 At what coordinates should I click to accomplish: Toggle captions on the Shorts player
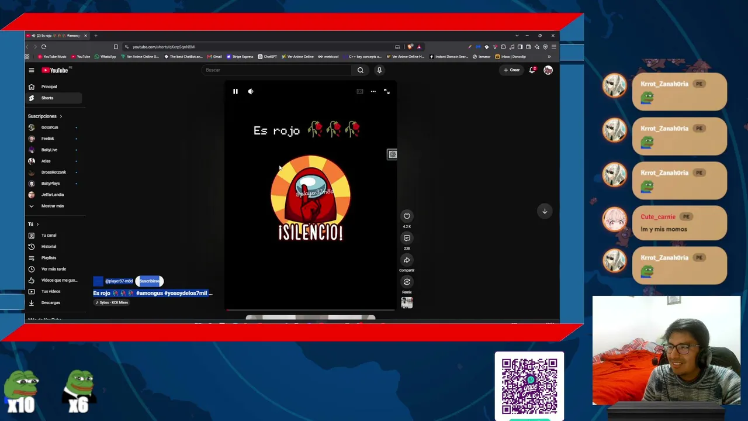tap(360, 91)
